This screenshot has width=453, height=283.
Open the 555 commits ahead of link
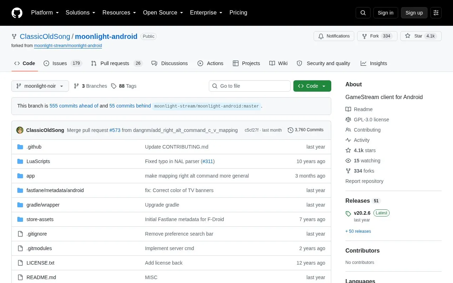pos(74,106)
